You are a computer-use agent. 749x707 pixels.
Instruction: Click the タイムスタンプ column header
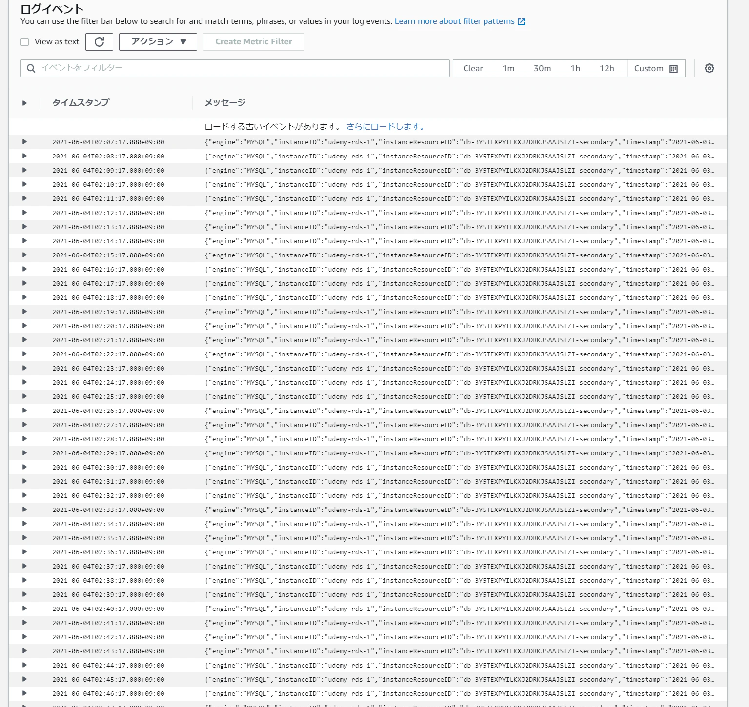pyautogui.click(x=81, y=103)
